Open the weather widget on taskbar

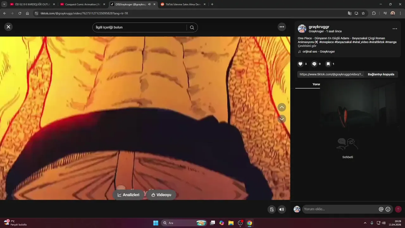(15, 223)
